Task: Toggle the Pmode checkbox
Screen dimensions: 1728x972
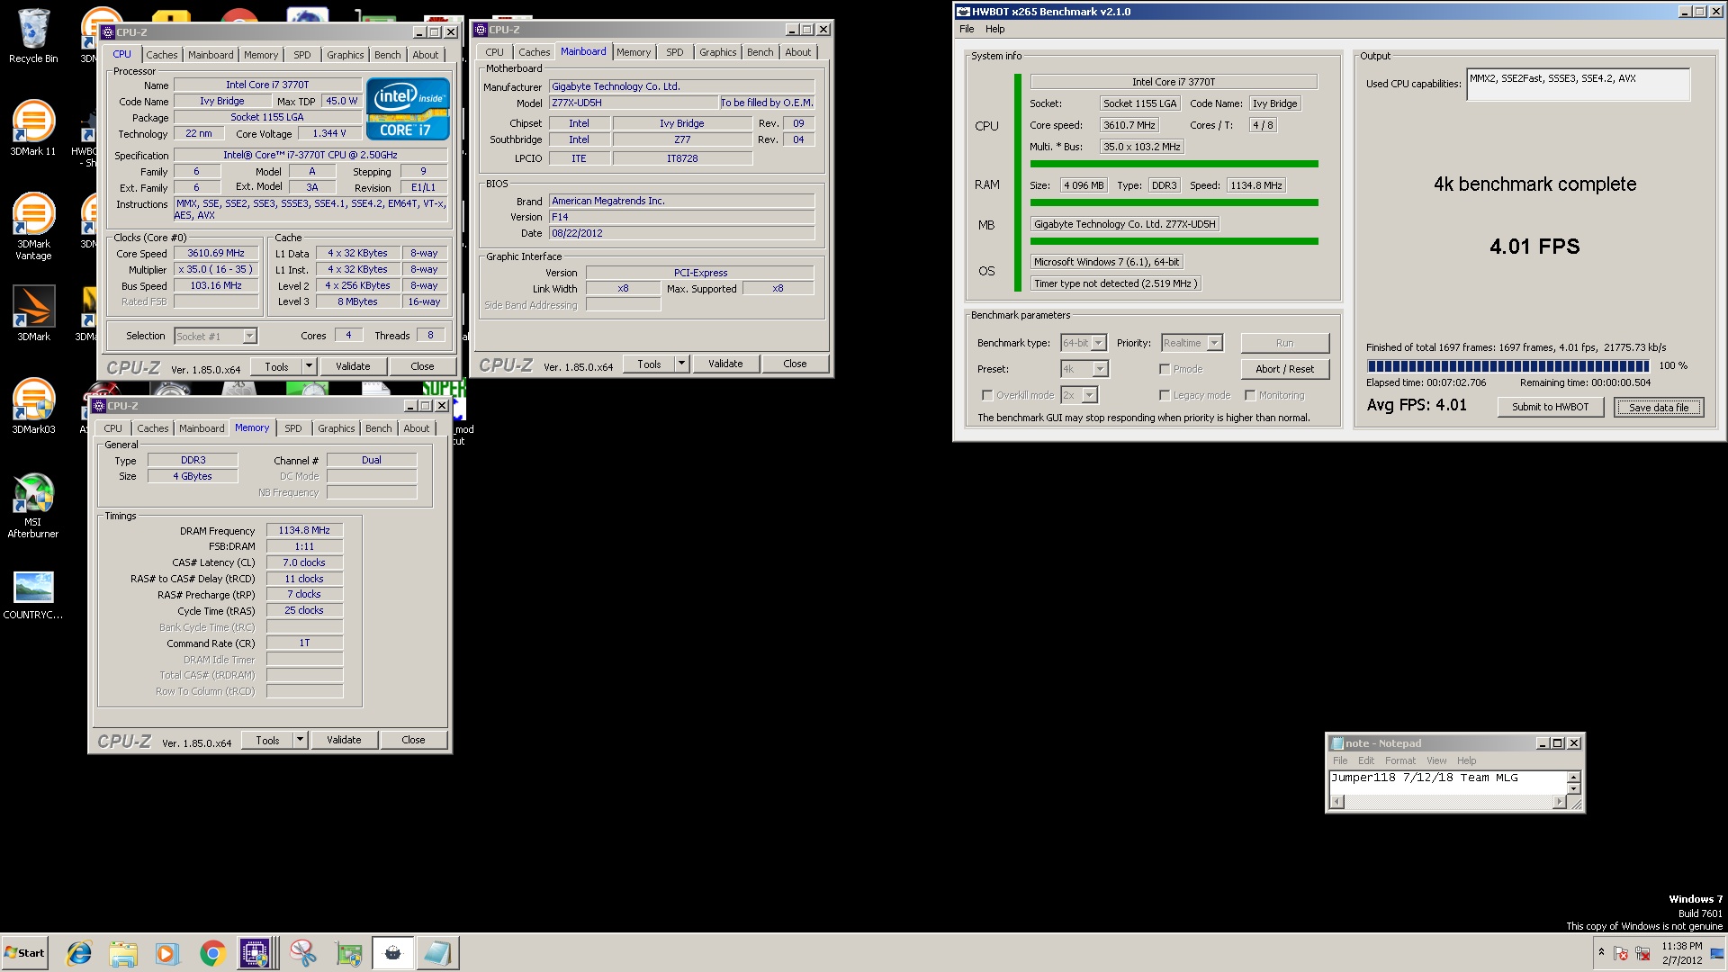Action: click(1165, 369)
